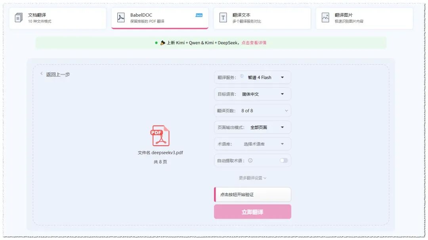Screen dimensions: 428x240
Task: Open the 翻译服务 dropdown showing 智谱 4 Flash
Action: pyautogui.click(x=252, y=78)
